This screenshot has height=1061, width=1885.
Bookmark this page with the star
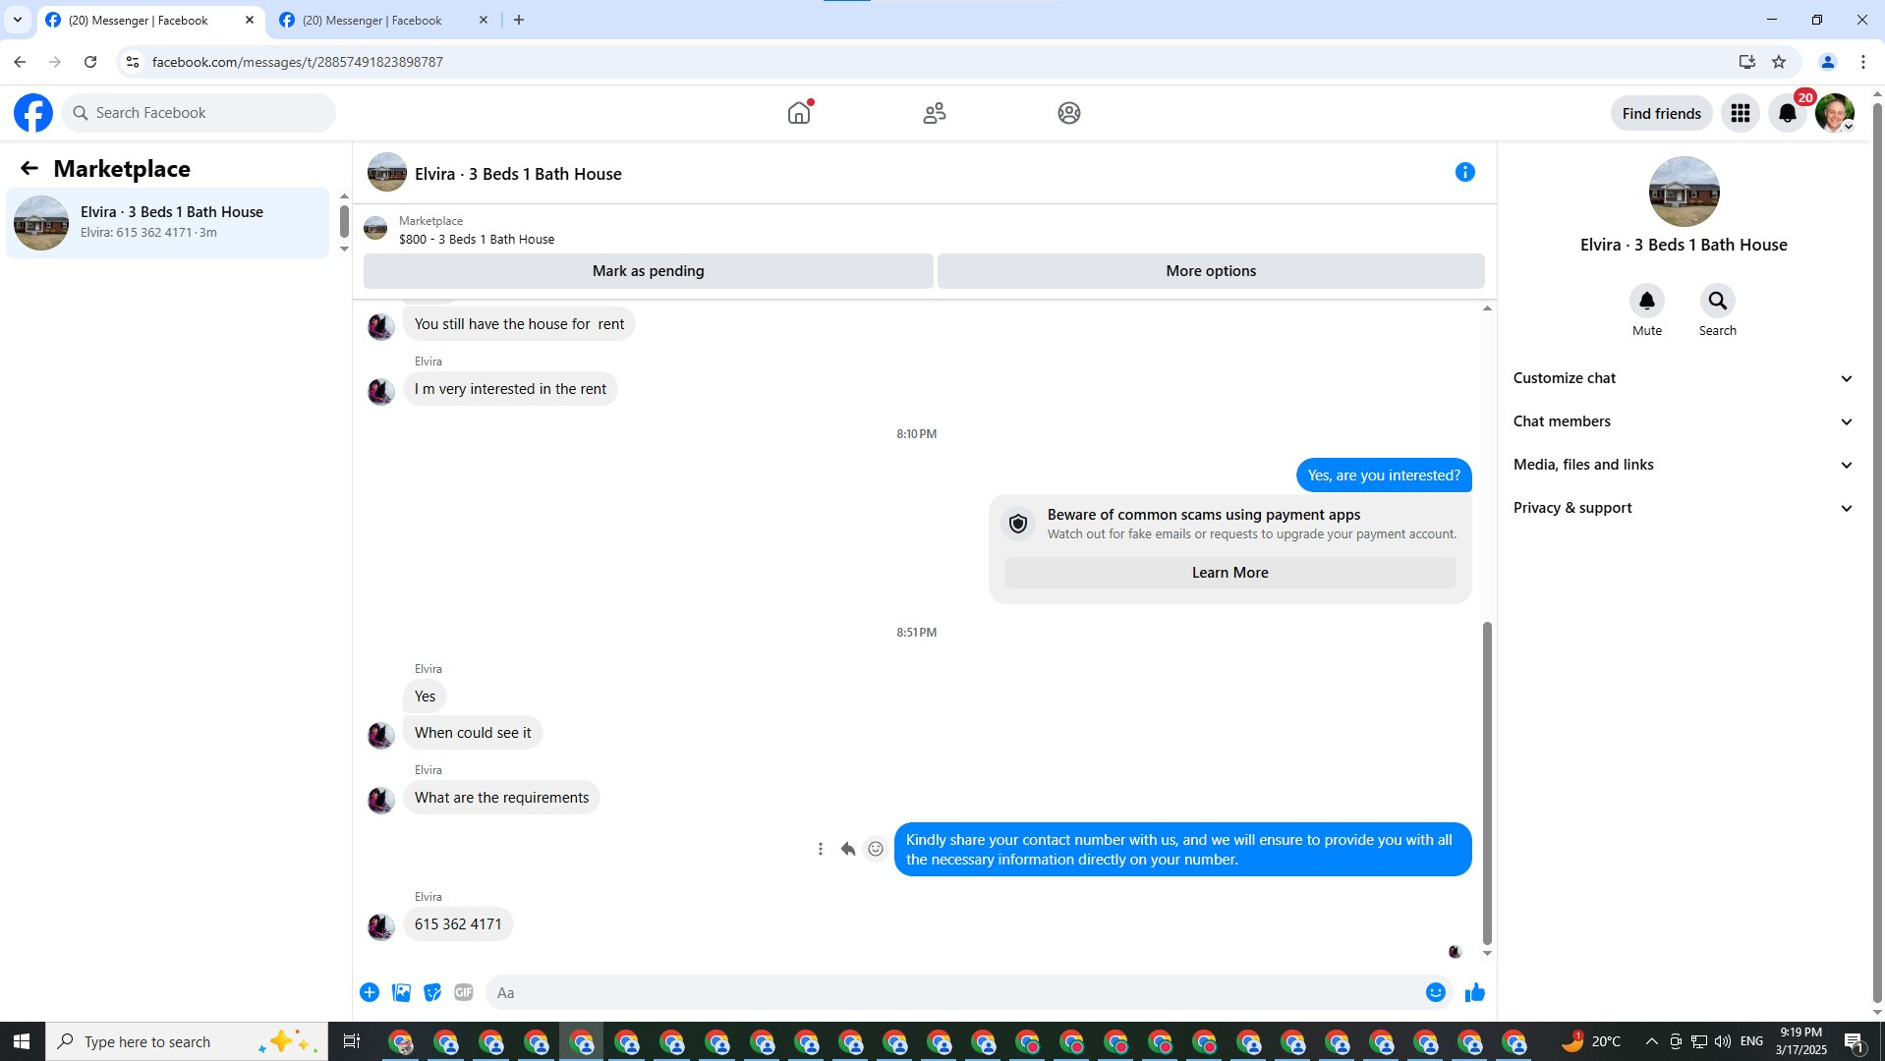pos(1779,62)
